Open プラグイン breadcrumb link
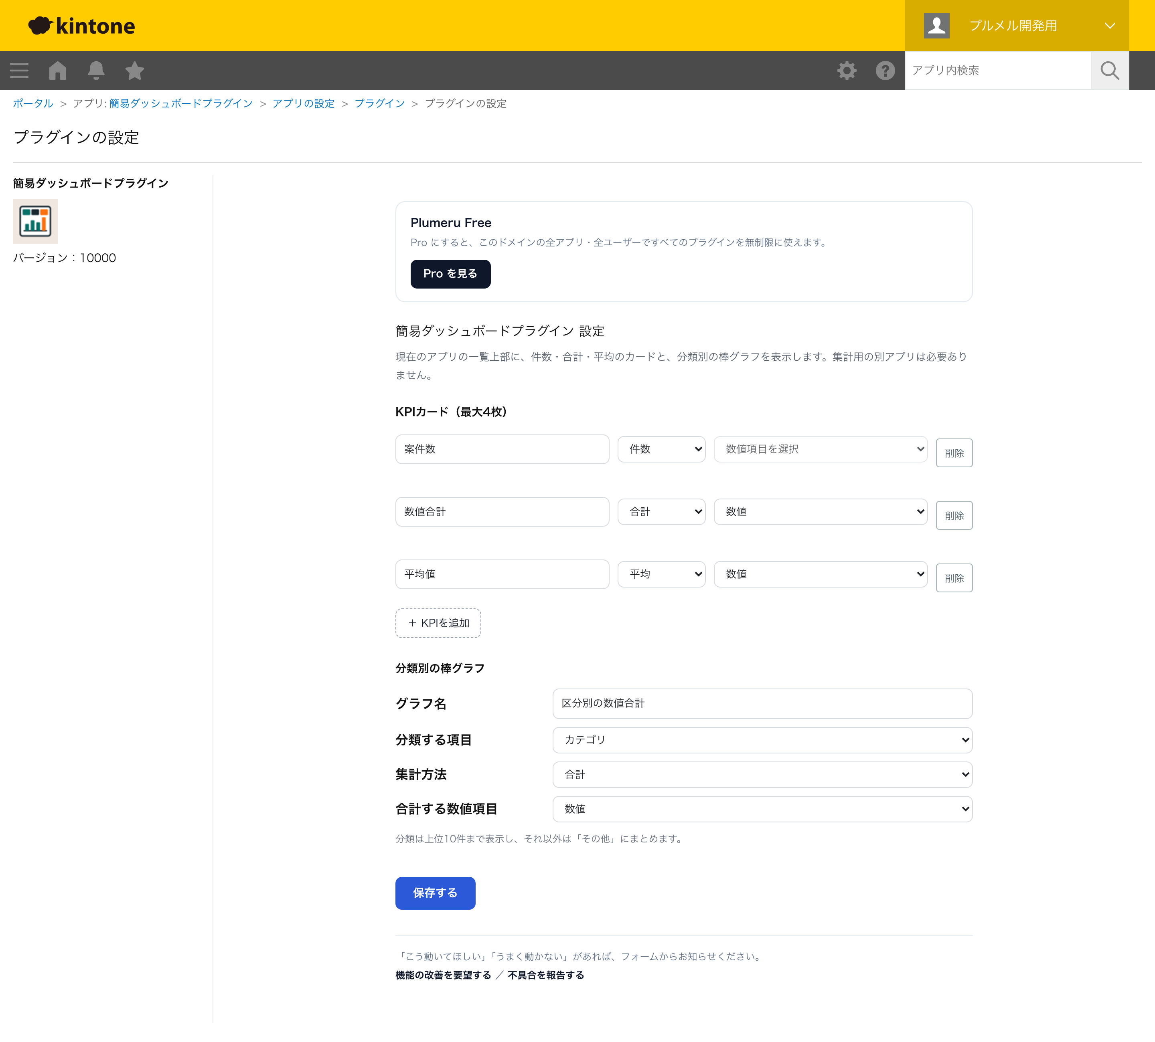The width and height of the screenshot is (1155, 1042). tap(380, 104)
